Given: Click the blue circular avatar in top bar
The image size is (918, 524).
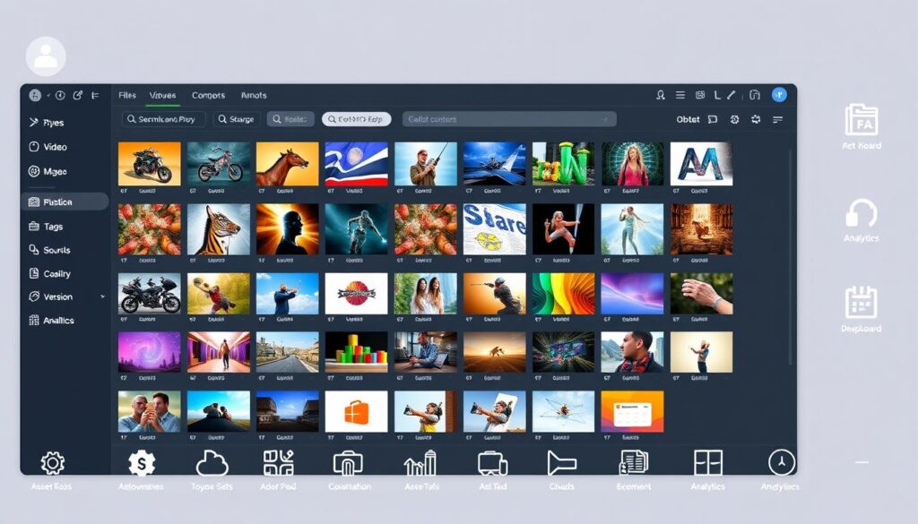Looking at the screenshot, I should [x=779, y=94].
